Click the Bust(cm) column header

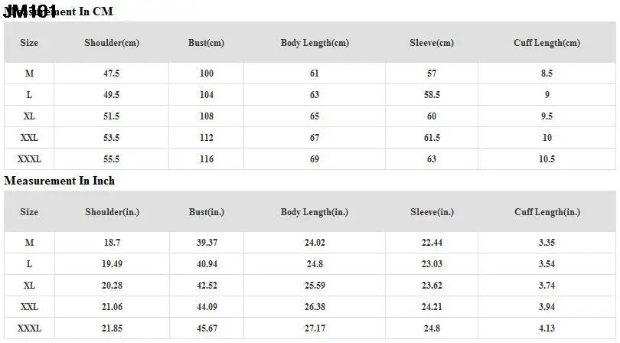(206, 43)
